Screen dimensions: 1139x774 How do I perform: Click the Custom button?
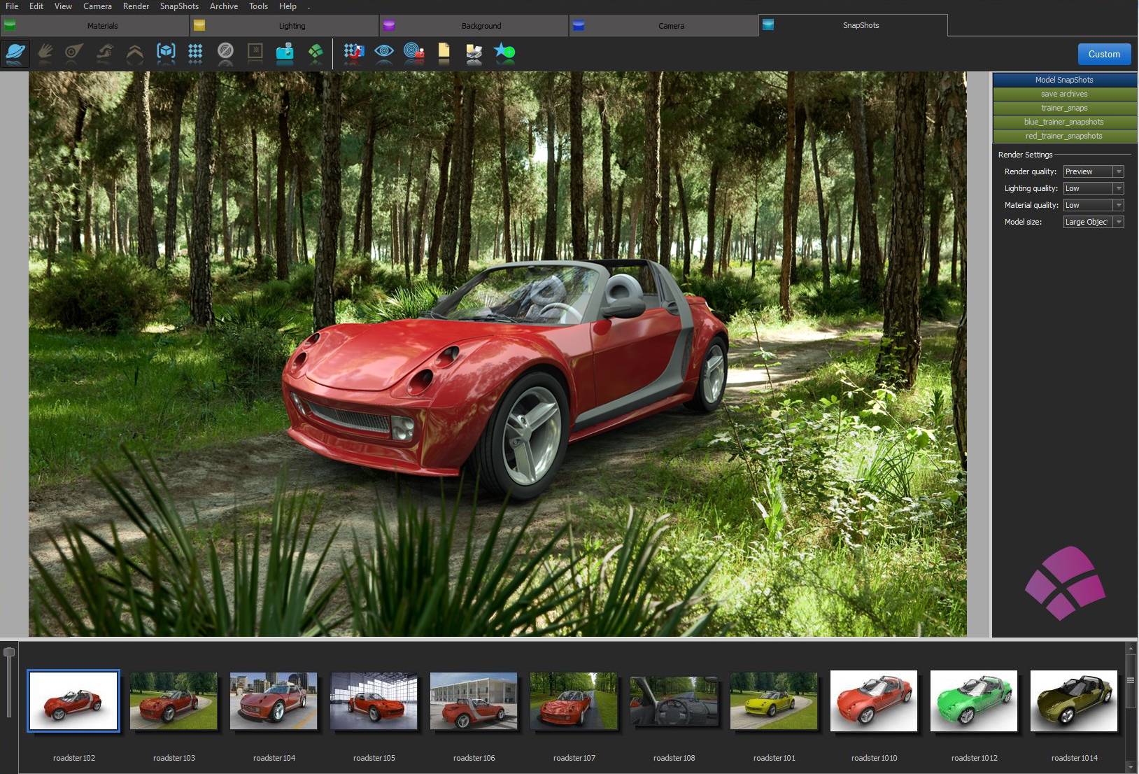point(1104,54)
